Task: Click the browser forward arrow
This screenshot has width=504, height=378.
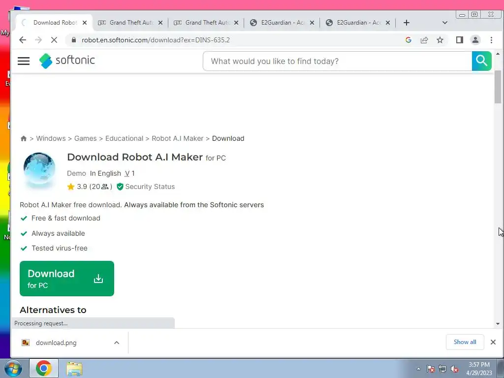Action: coord(38,40)
